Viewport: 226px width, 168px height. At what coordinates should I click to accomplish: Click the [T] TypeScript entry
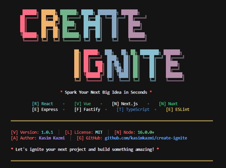click(133, 110)
